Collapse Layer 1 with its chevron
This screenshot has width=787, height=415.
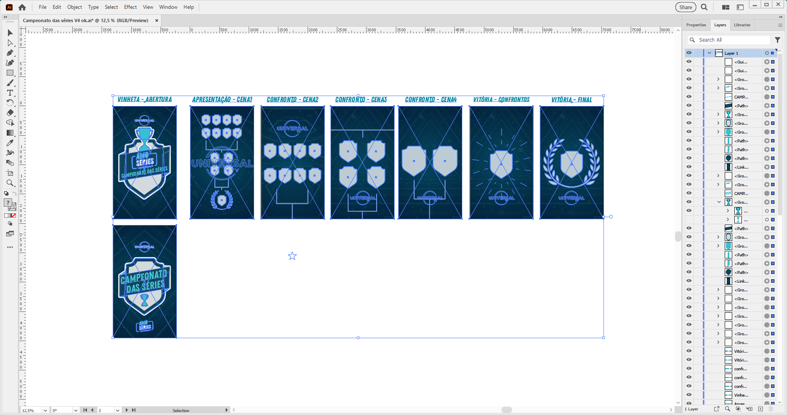(x=709, y=53)
